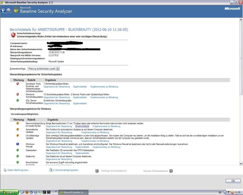
Task: Open Gegenstand der Überprüfung for Kennwortüberprüfung
Action: click(x=59, y=126)
